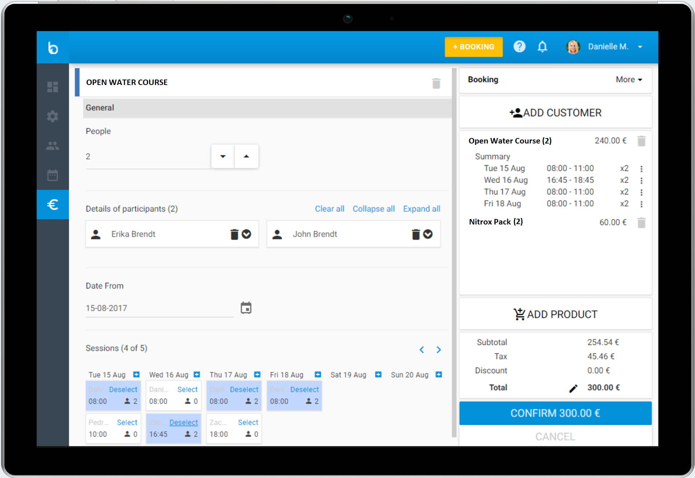The image size is (695, 478).
Task: Deselect the Tue 15 Aug 08:00 session
Action: point(123,389)
